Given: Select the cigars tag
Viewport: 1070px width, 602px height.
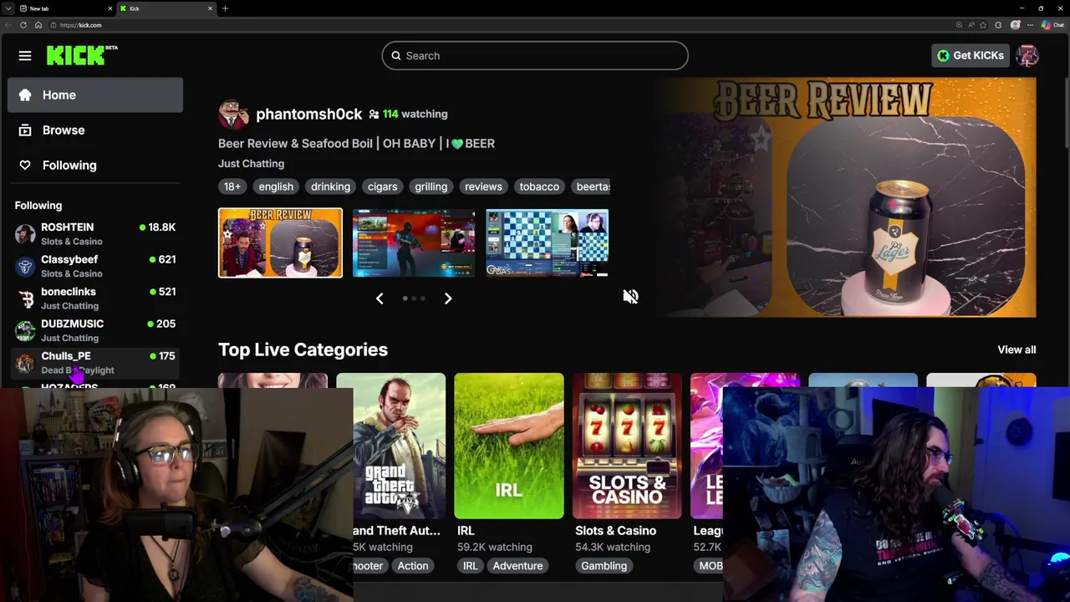Looking at the screenshot, I should pyautogui.click(x=382, y=186).
